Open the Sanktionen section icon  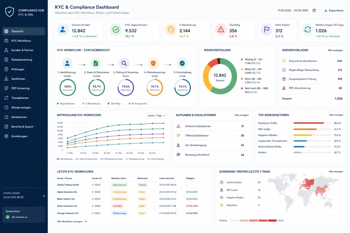click(x=6, y=79)
